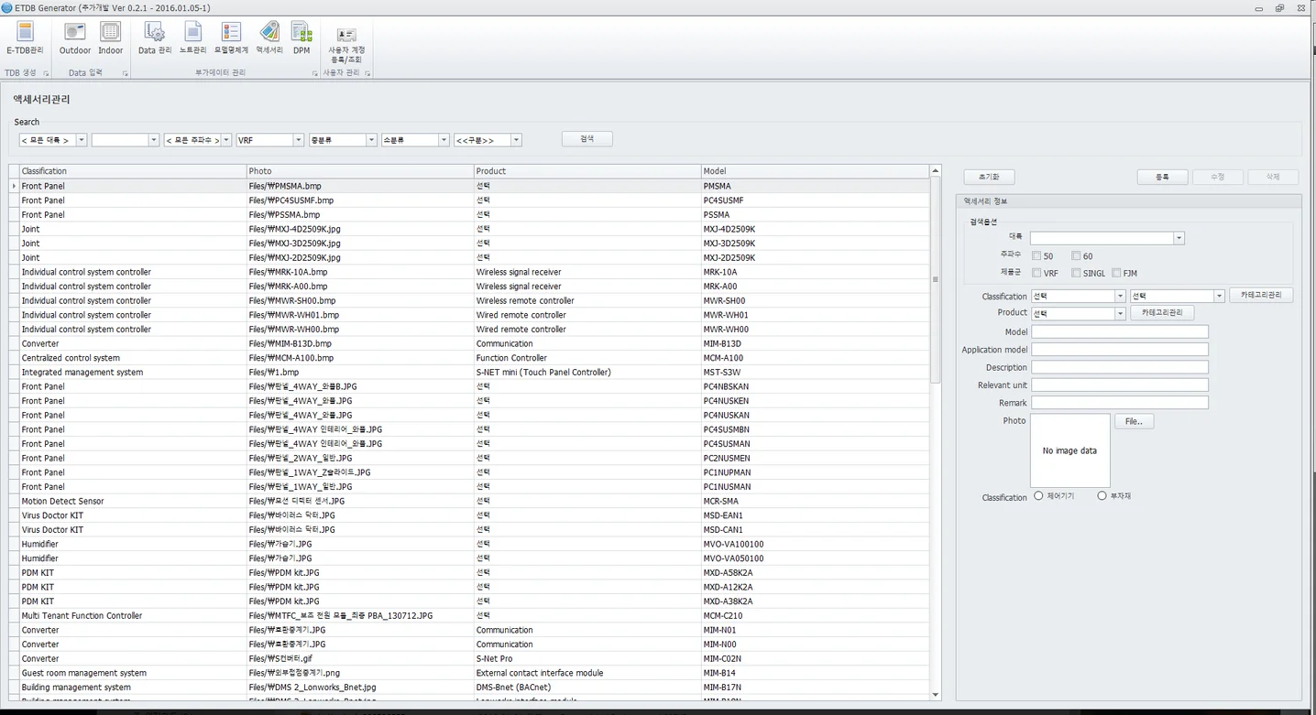
Task: Click the File.. photo button
Action: click(1134, 422)
